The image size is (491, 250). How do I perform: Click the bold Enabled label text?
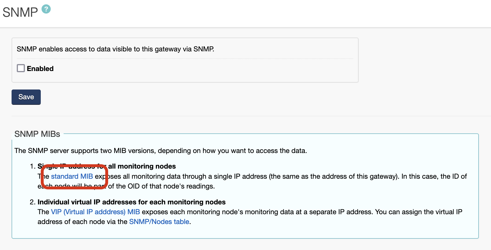40,69
